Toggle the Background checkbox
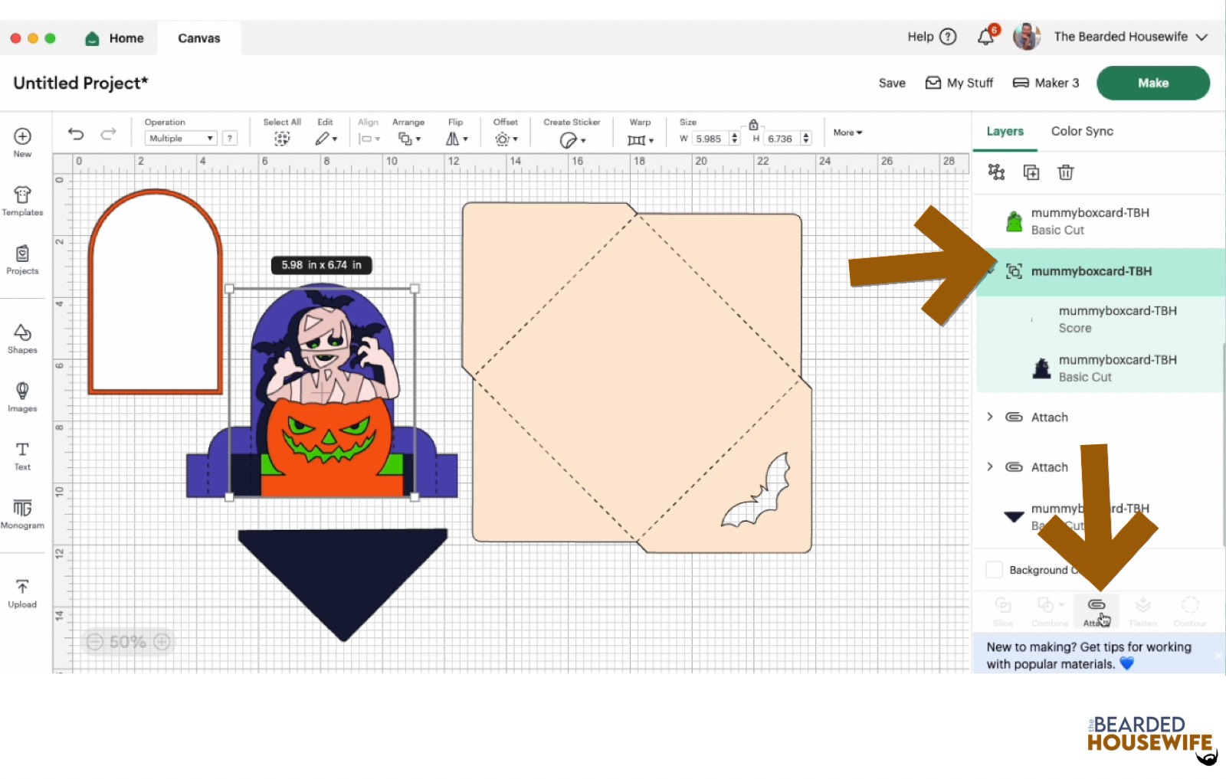The width and height of the screenshot is (1226, 779). click(994, 570)
